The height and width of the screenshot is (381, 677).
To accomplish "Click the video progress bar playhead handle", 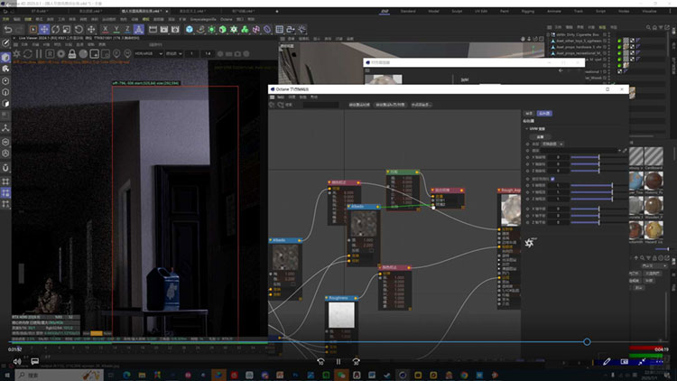I will pos(587,341).
